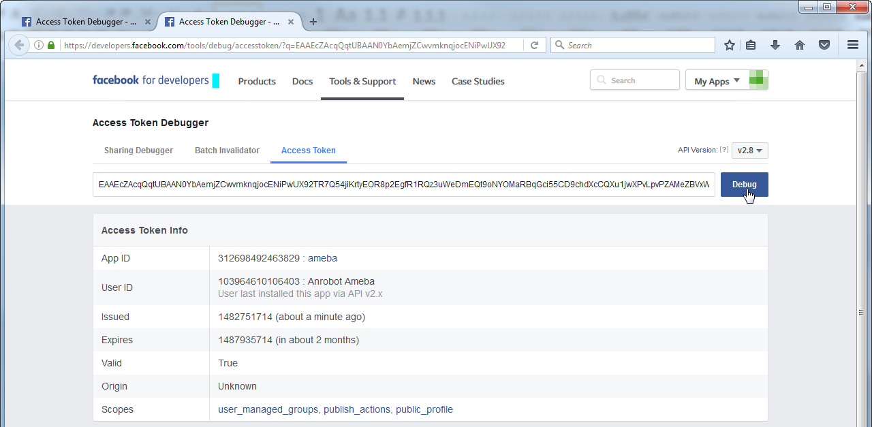Select the Batch Invalidator tab
This screenshot has width=872, height=427.
click(x=227, y=151)
